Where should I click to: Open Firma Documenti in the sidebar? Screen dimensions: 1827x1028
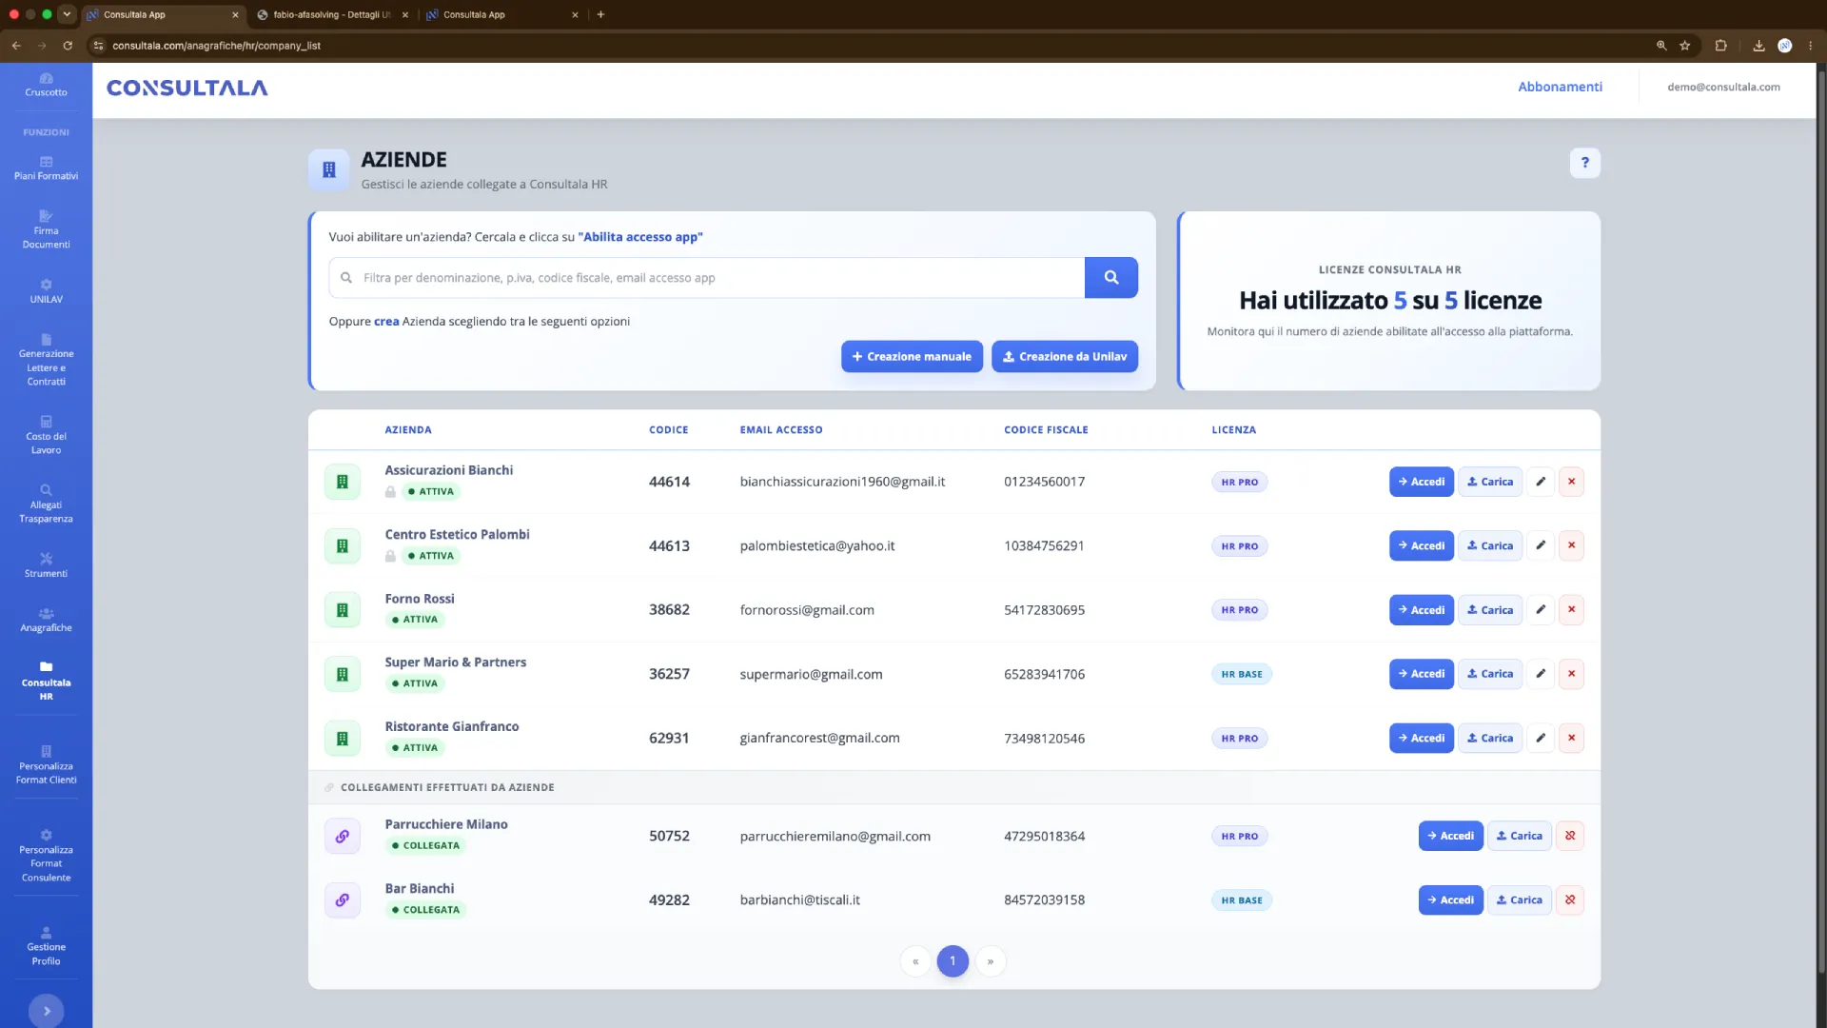pyautogui.click(x=46, y=230)
